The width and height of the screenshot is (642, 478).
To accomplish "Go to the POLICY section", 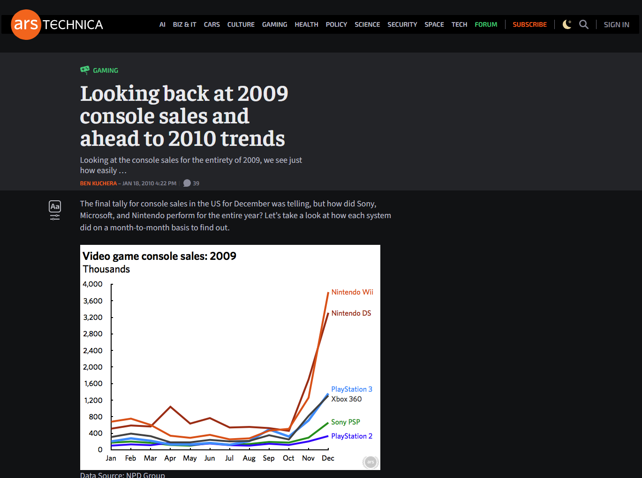I will tap(337, 24).
